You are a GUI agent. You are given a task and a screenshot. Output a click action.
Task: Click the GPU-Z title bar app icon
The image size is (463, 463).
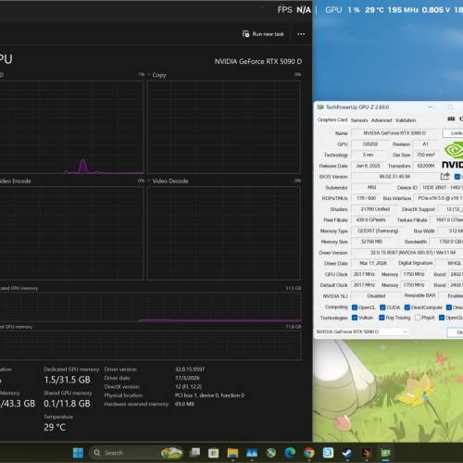[x=320, y=107]
